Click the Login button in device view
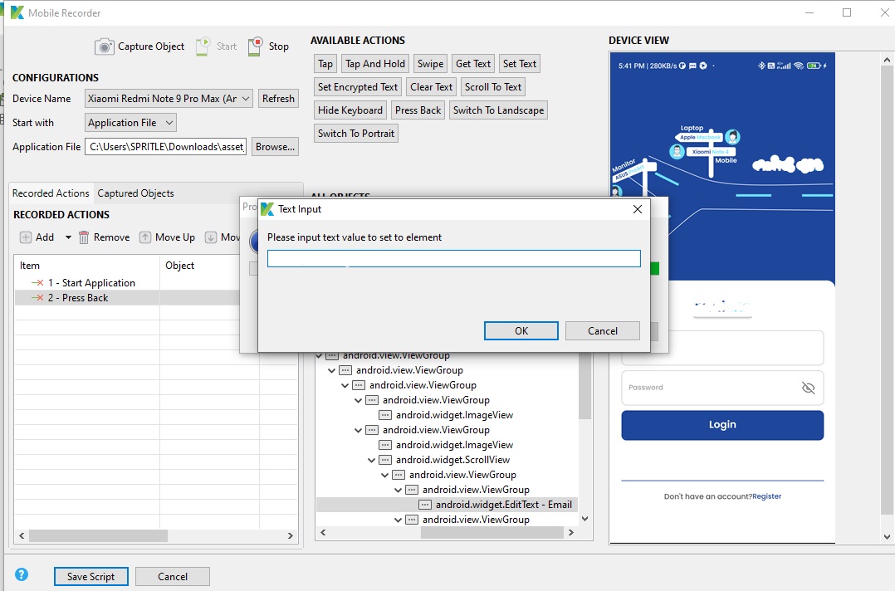This screenshot has height=591, width=895. point(722,425)
